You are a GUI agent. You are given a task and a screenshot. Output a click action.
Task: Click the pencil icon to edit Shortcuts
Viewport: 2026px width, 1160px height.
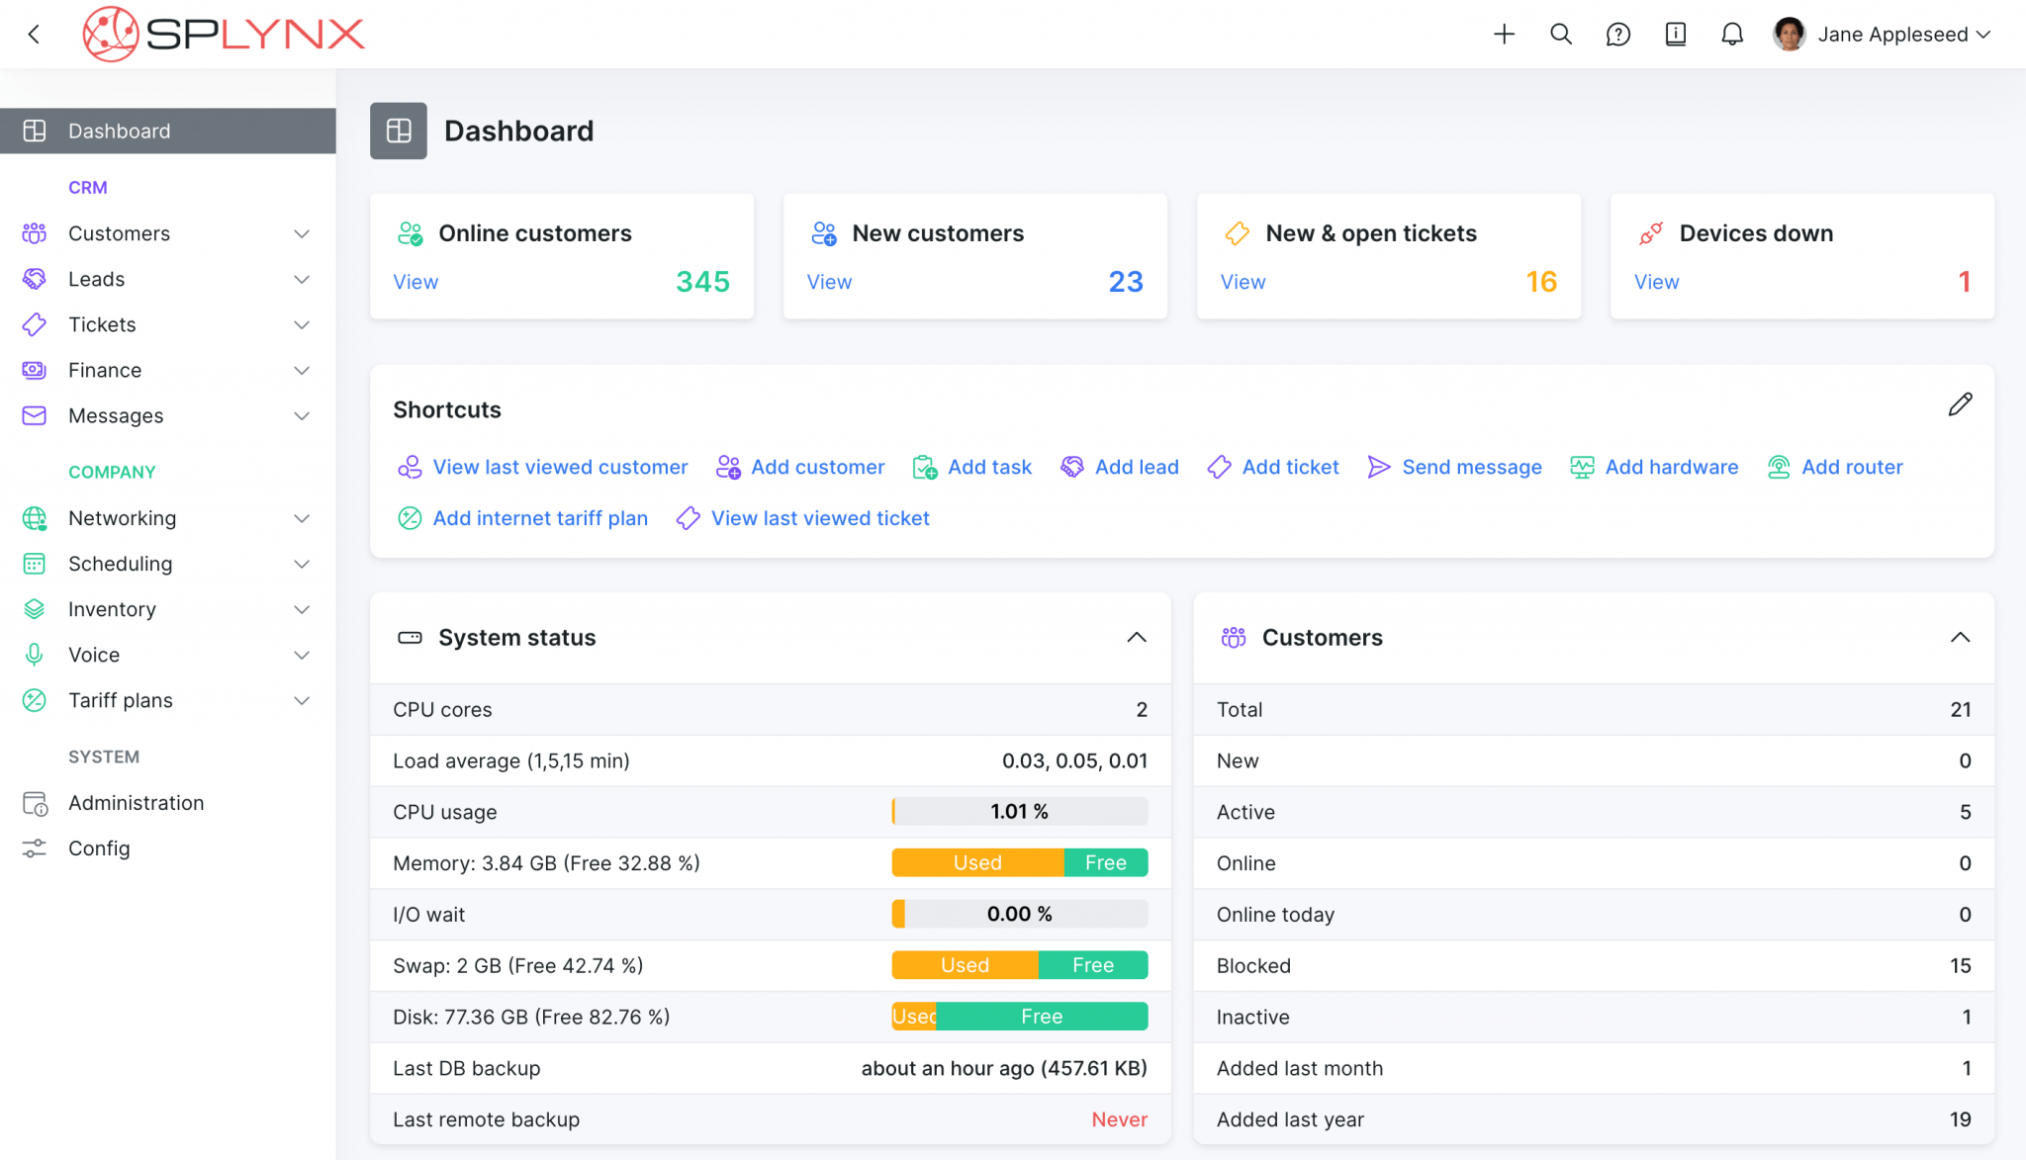(1960, 404)
